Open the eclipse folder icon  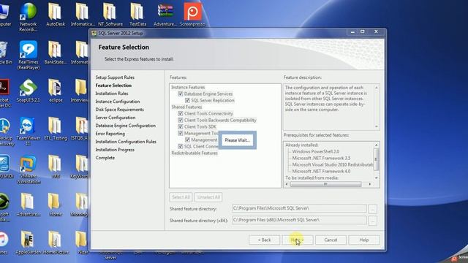pos(56,91)
